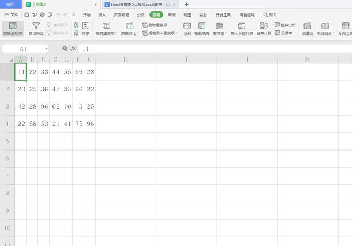The image size is (353, 246).
Task: Open the Name Box dropdown arrow
Action: (46, 49)
